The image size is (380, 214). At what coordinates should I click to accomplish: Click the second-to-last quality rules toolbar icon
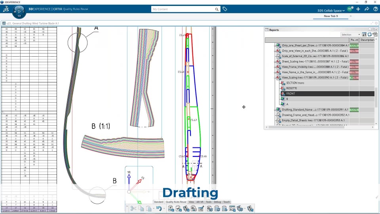(240, 208)
